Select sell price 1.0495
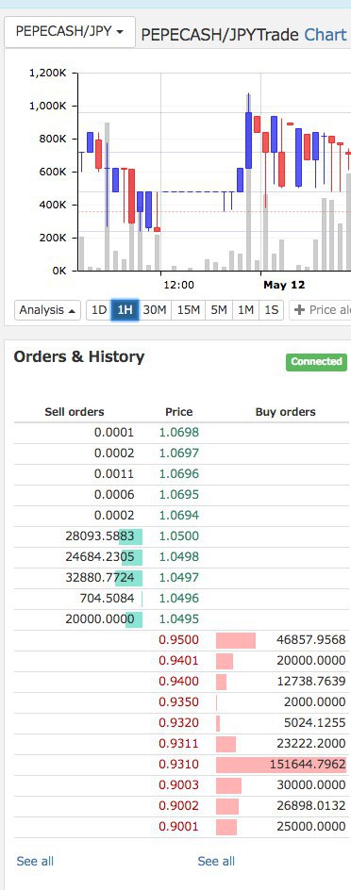This screenshot has width=351, height=890. pyautogui.click(x=179, y=618)
